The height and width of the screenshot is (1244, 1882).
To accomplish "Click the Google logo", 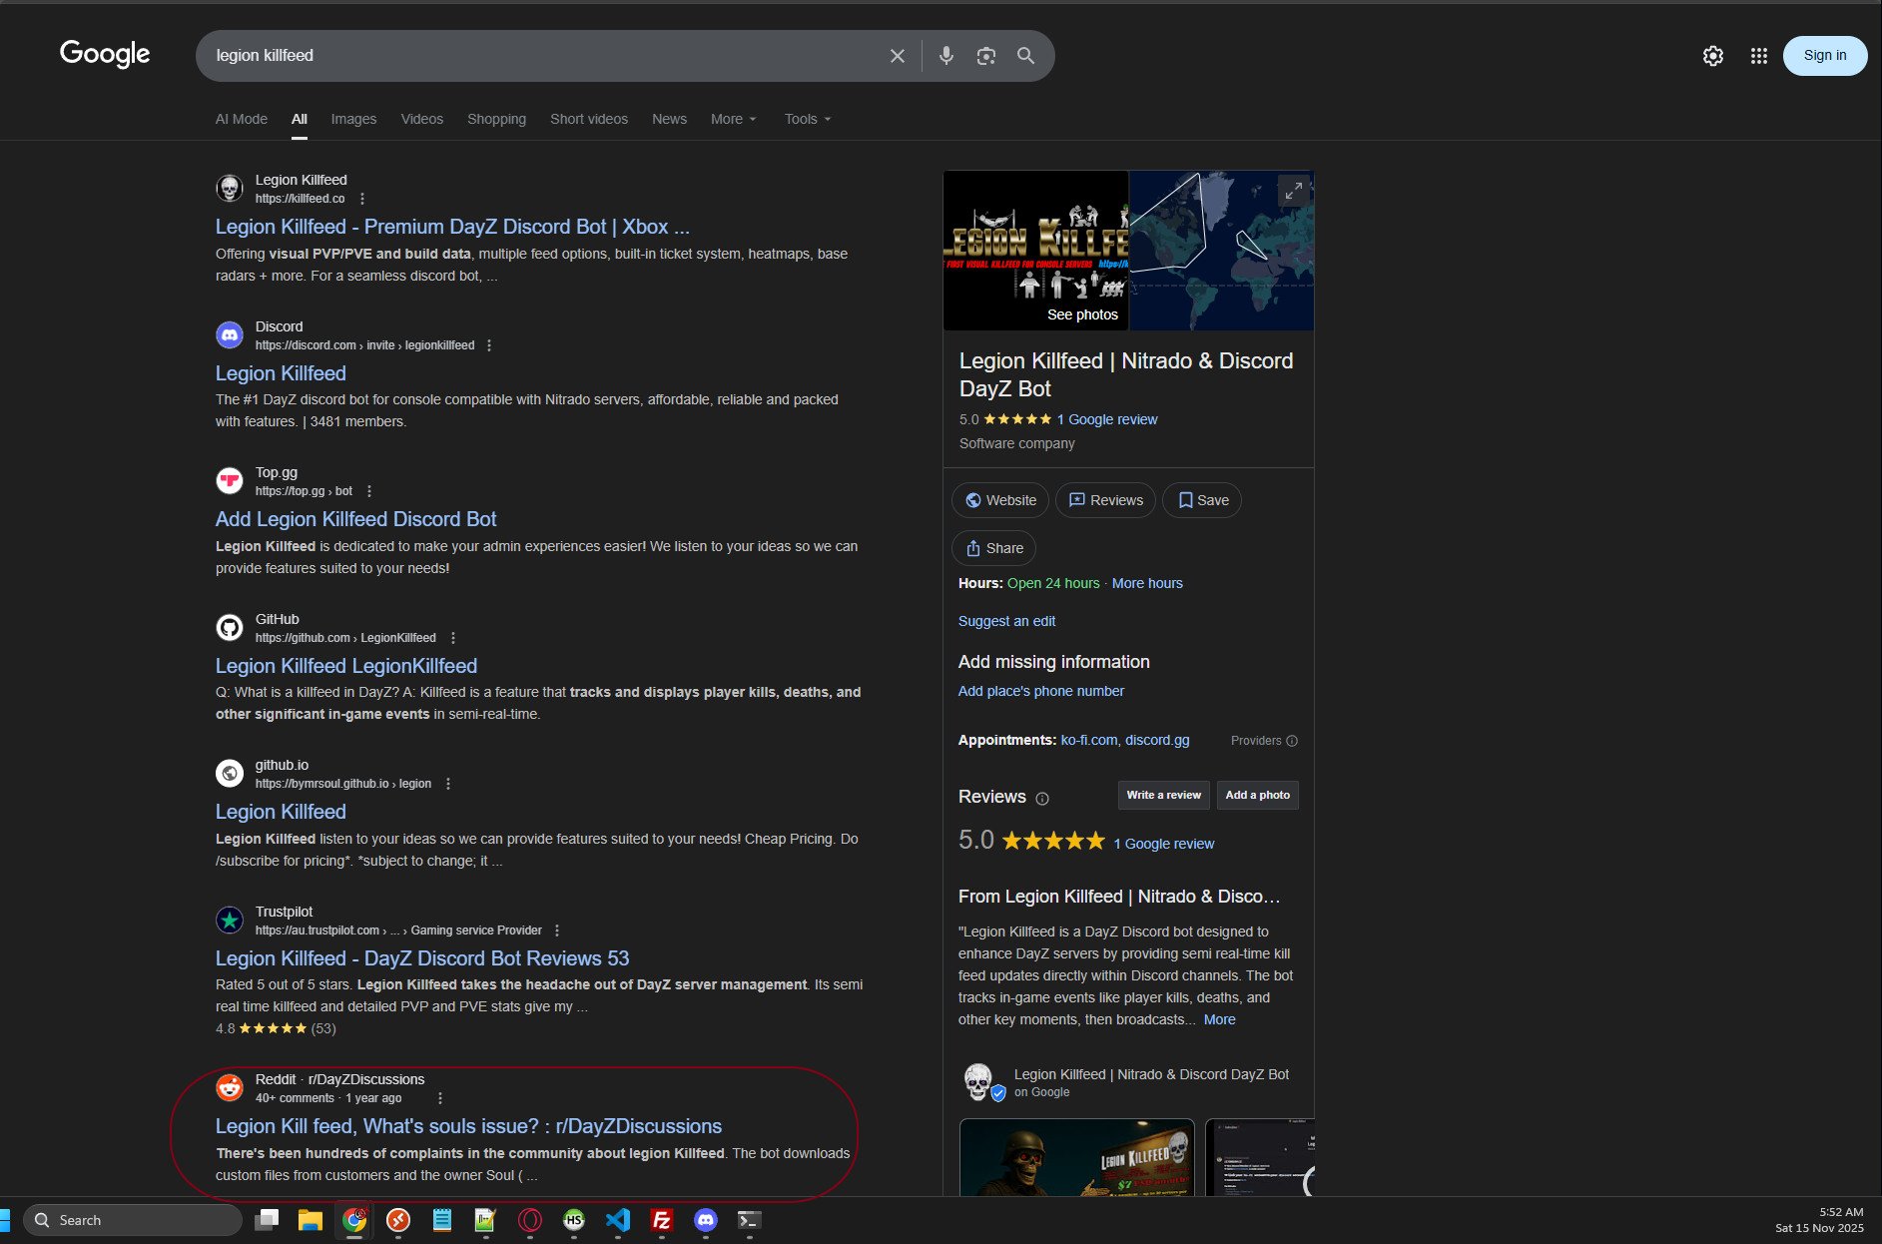I will pyautogui.click(x=105, y=54).
